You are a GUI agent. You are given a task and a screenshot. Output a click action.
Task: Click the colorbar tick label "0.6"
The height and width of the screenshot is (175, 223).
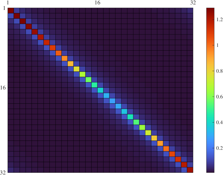pyautogui.click(x=219, y=97)
